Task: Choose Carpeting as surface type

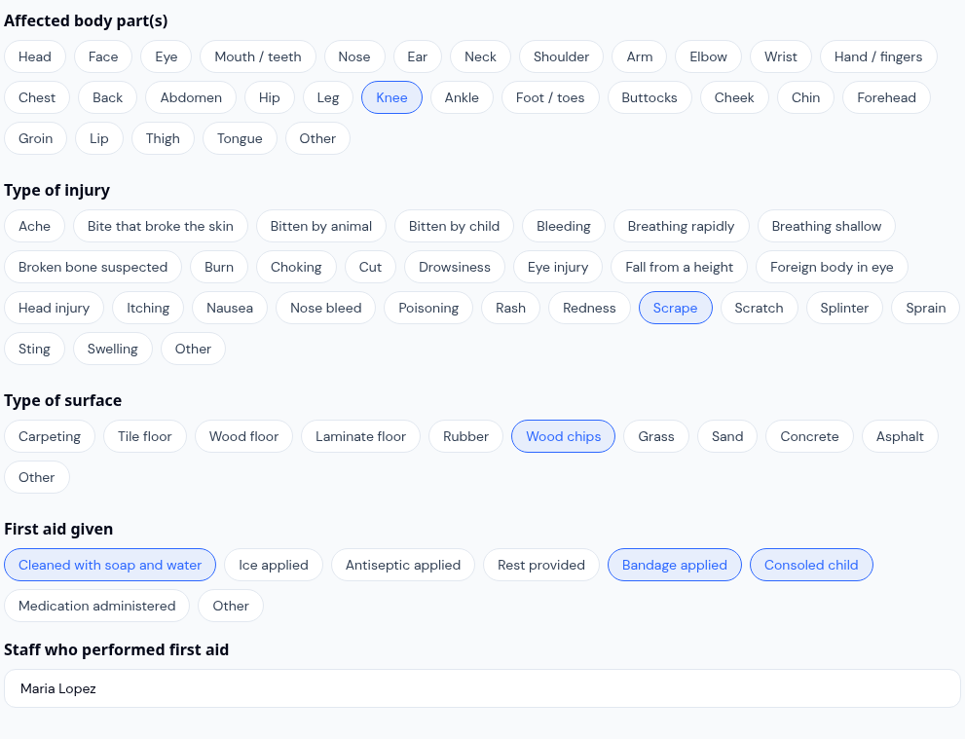Action: pyautogui.click(x=50, y=436)
